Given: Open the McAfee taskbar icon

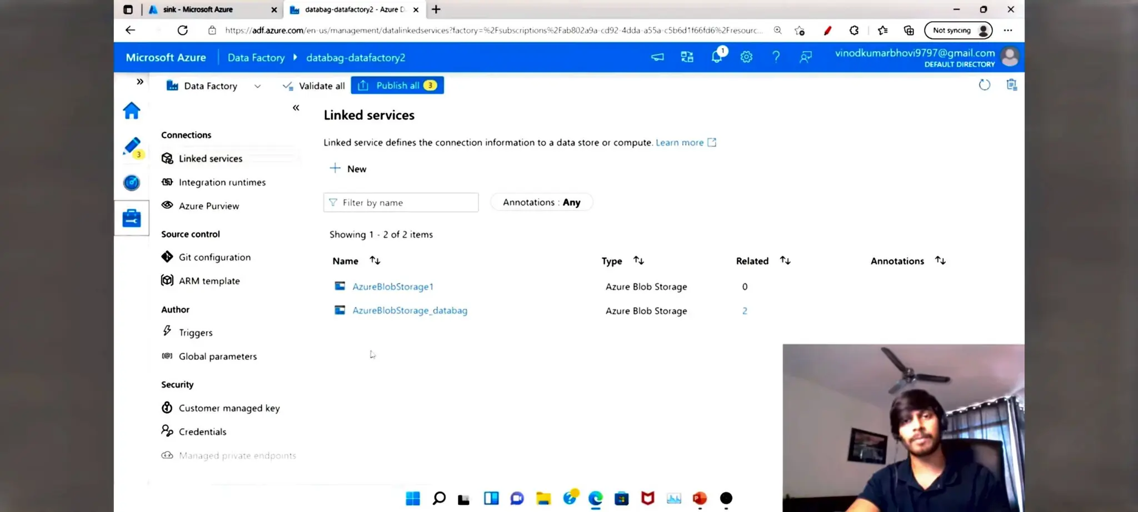Looking at the screenshot, I should click(x=648, y=499).
